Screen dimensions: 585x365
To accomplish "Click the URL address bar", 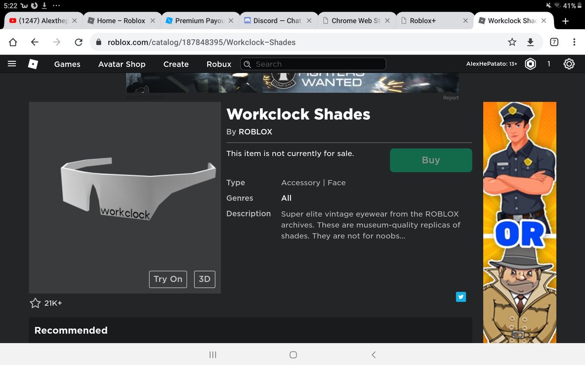I will click(317, 42).
